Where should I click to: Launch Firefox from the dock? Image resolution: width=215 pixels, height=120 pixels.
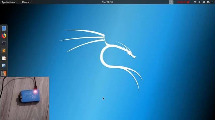pos(4,36)
